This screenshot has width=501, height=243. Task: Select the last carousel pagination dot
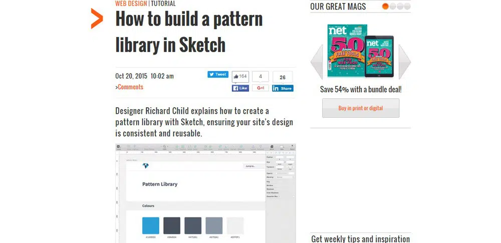[407, 7]
